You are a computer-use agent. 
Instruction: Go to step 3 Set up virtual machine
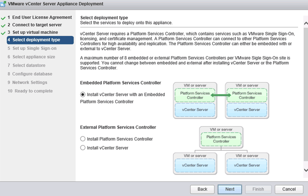[33, 32]
